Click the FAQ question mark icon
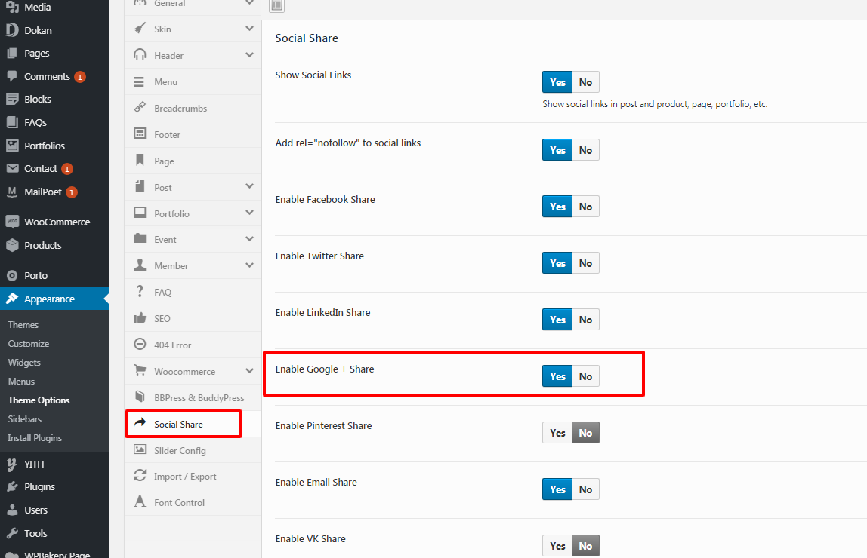The width and height of the screenshot is (867, 558). pos(140,291)
